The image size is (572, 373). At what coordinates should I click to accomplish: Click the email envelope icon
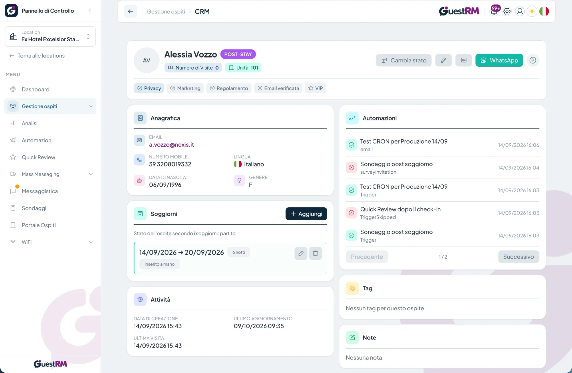139,140
